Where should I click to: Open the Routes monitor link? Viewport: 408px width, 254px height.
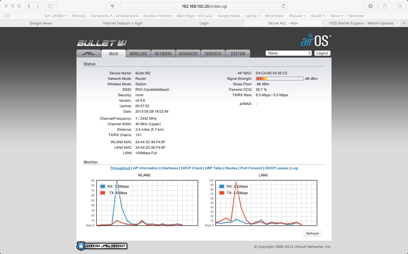231,168
